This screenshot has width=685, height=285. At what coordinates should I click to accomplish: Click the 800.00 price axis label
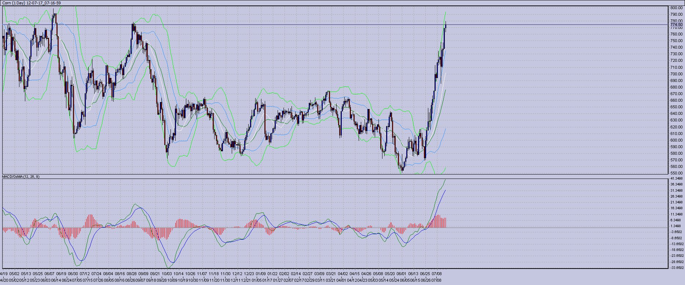coord(676,8)
